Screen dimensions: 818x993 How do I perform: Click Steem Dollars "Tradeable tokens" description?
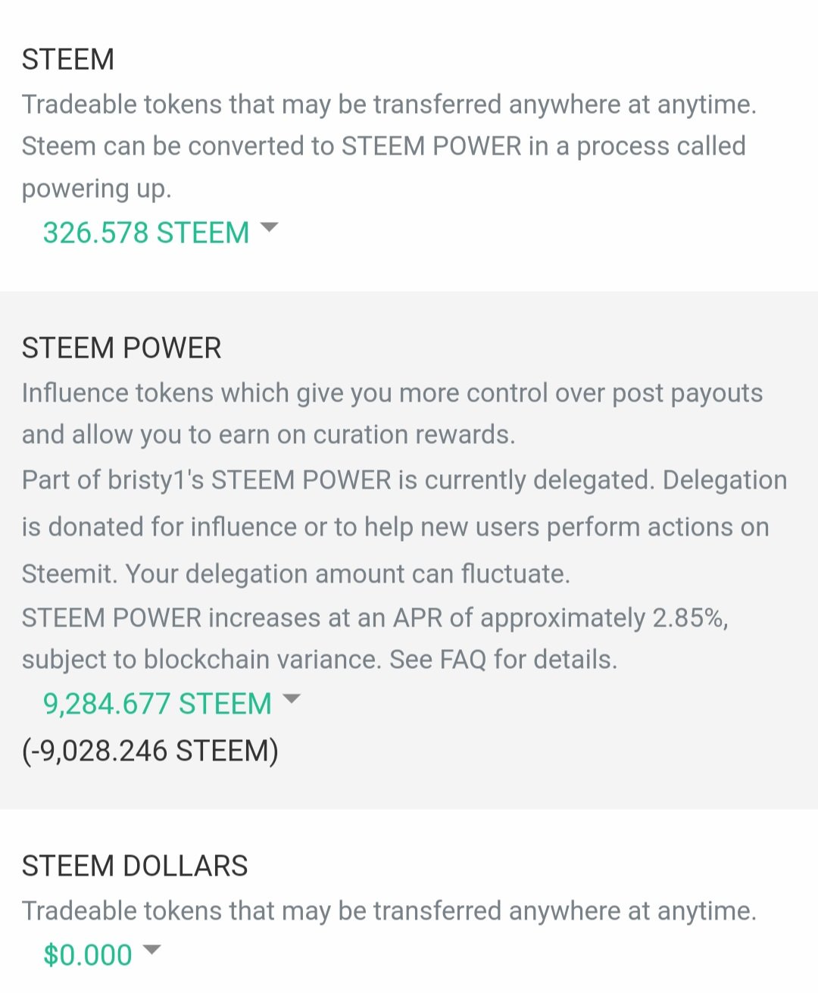[x=389, y=910]
